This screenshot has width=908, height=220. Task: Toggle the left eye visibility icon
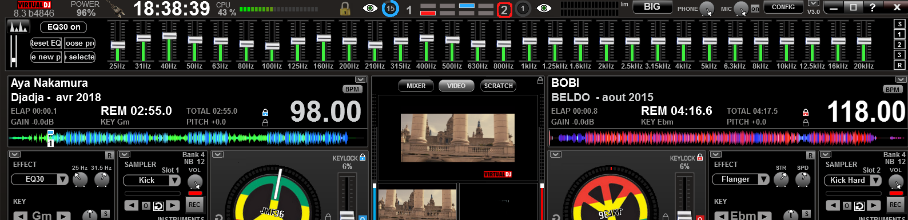[x=370, y=8]
